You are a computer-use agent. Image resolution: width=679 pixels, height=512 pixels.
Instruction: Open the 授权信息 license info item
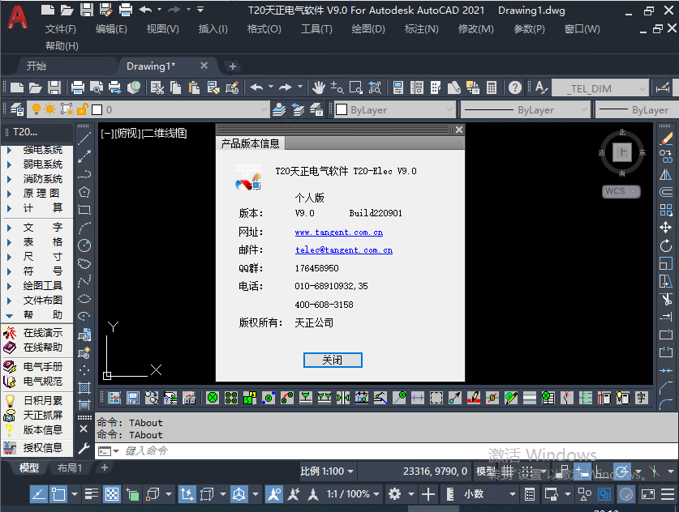point(33,447)
